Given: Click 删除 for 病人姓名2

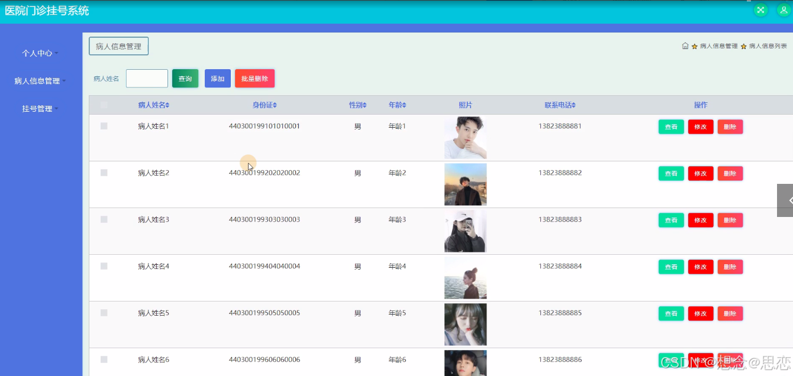Looking at the screenshot, I should coord(730,174).
